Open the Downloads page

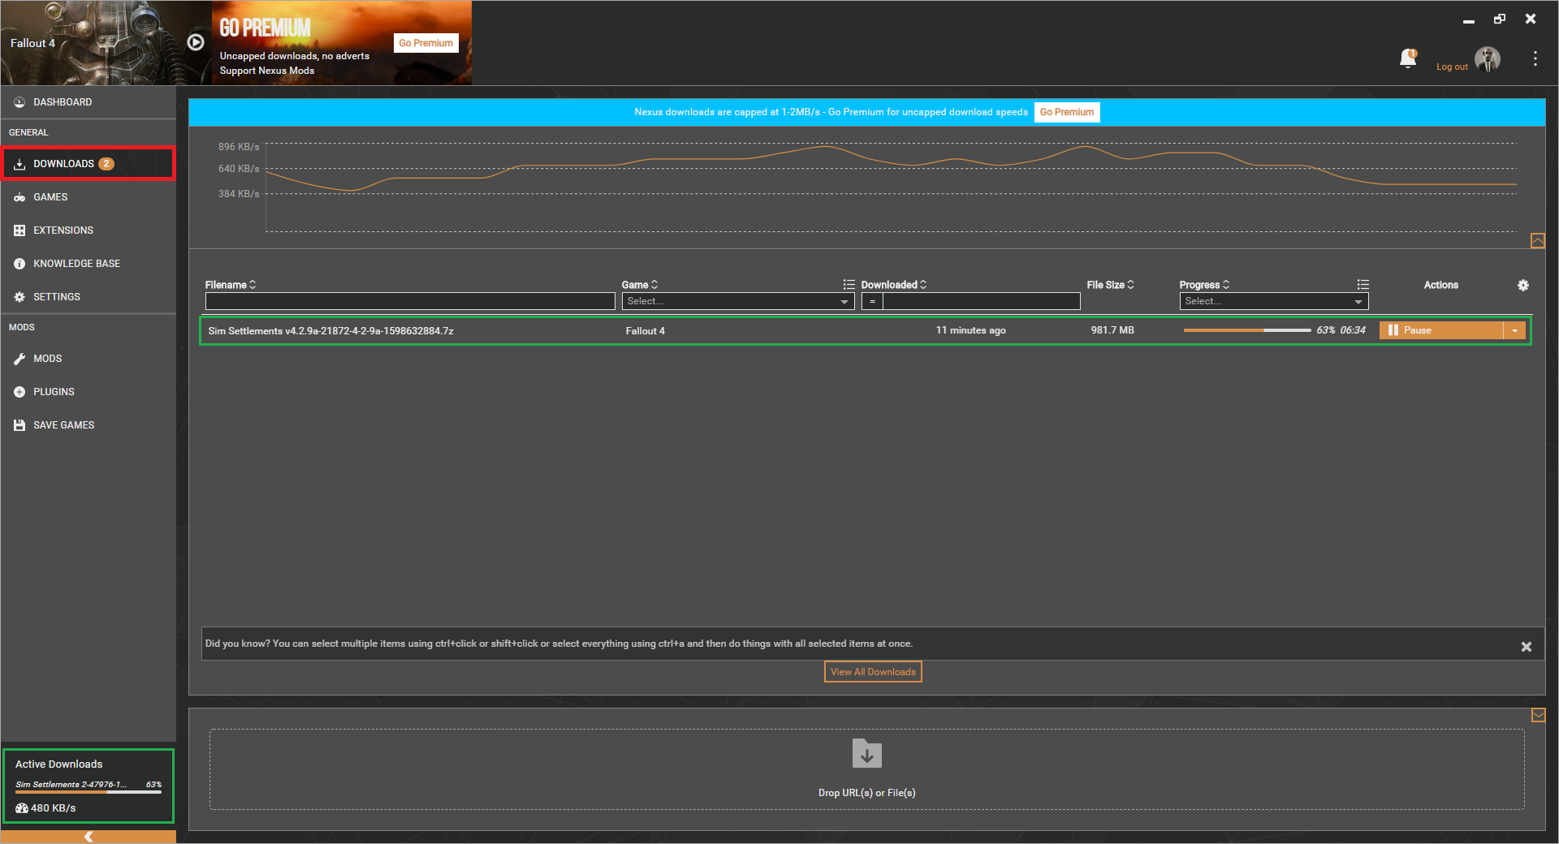click(x=89, y=164)
